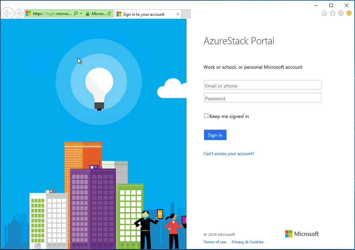This screenshot has width=355, height=250.
Task: Go back with the browser back arrow
Action: coord(7,13)
